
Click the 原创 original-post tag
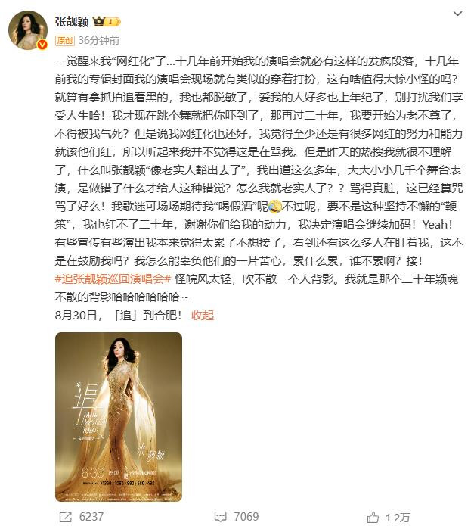65,41
